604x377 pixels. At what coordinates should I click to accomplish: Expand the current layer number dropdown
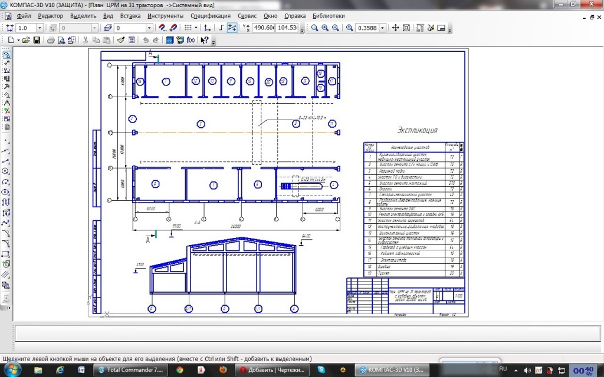coord(149,28)
